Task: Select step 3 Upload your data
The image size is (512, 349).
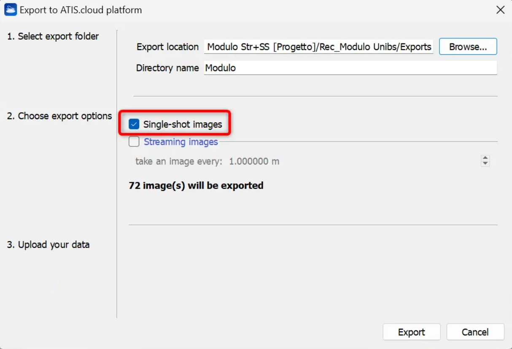Action: tap(48, 245)
